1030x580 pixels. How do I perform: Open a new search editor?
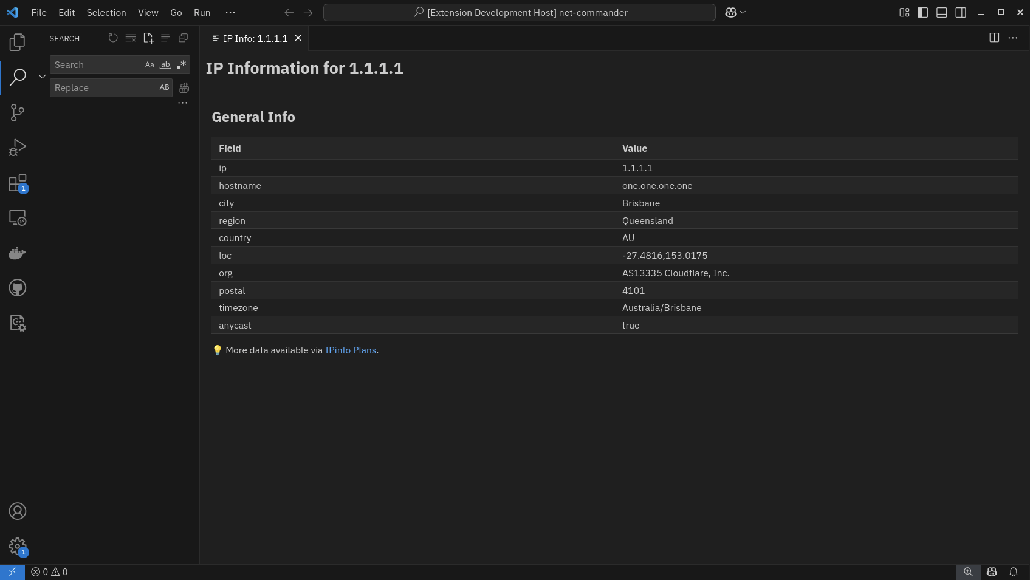(148, 38)
